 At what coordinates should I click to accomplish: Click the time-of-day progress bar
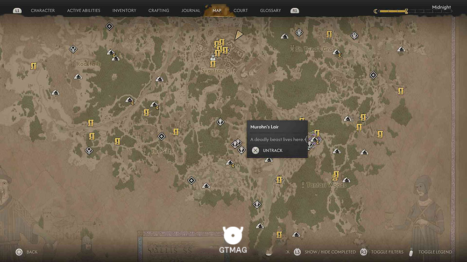coord(416,11)
